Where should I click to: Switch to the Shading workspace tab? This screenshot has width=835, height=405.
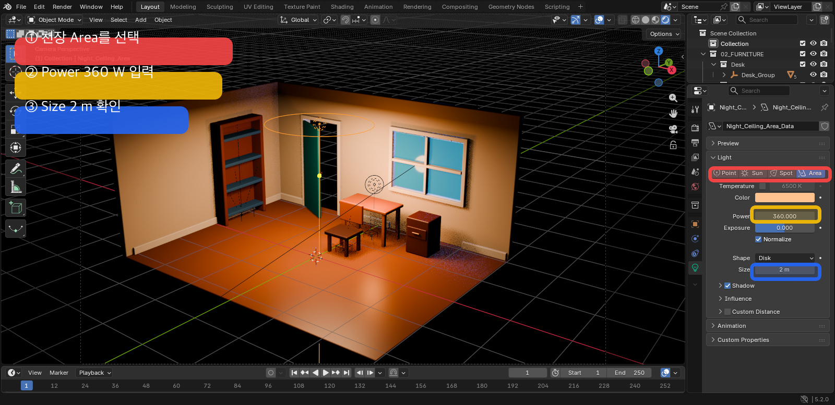coord(342,7)
